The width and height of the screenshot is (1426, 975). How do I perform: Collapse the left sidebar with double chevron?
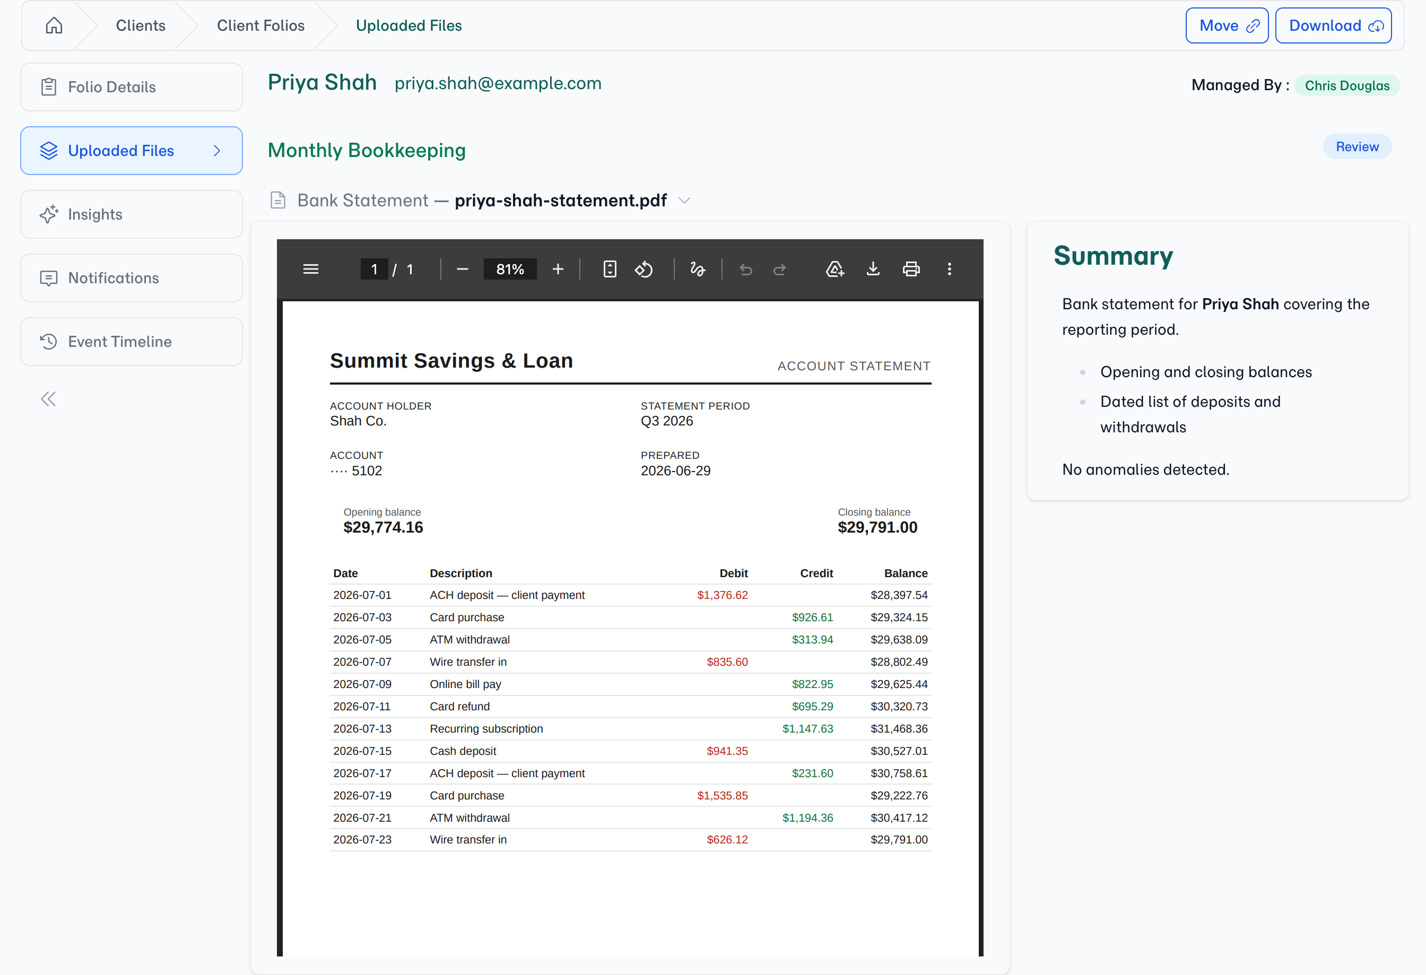(x=48, y=399)
